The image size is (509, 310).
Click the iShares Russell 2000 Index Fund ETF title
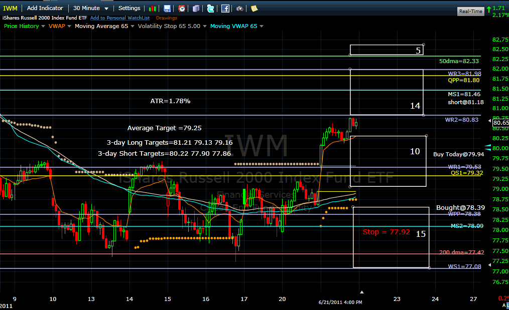(x=45, y=18)
